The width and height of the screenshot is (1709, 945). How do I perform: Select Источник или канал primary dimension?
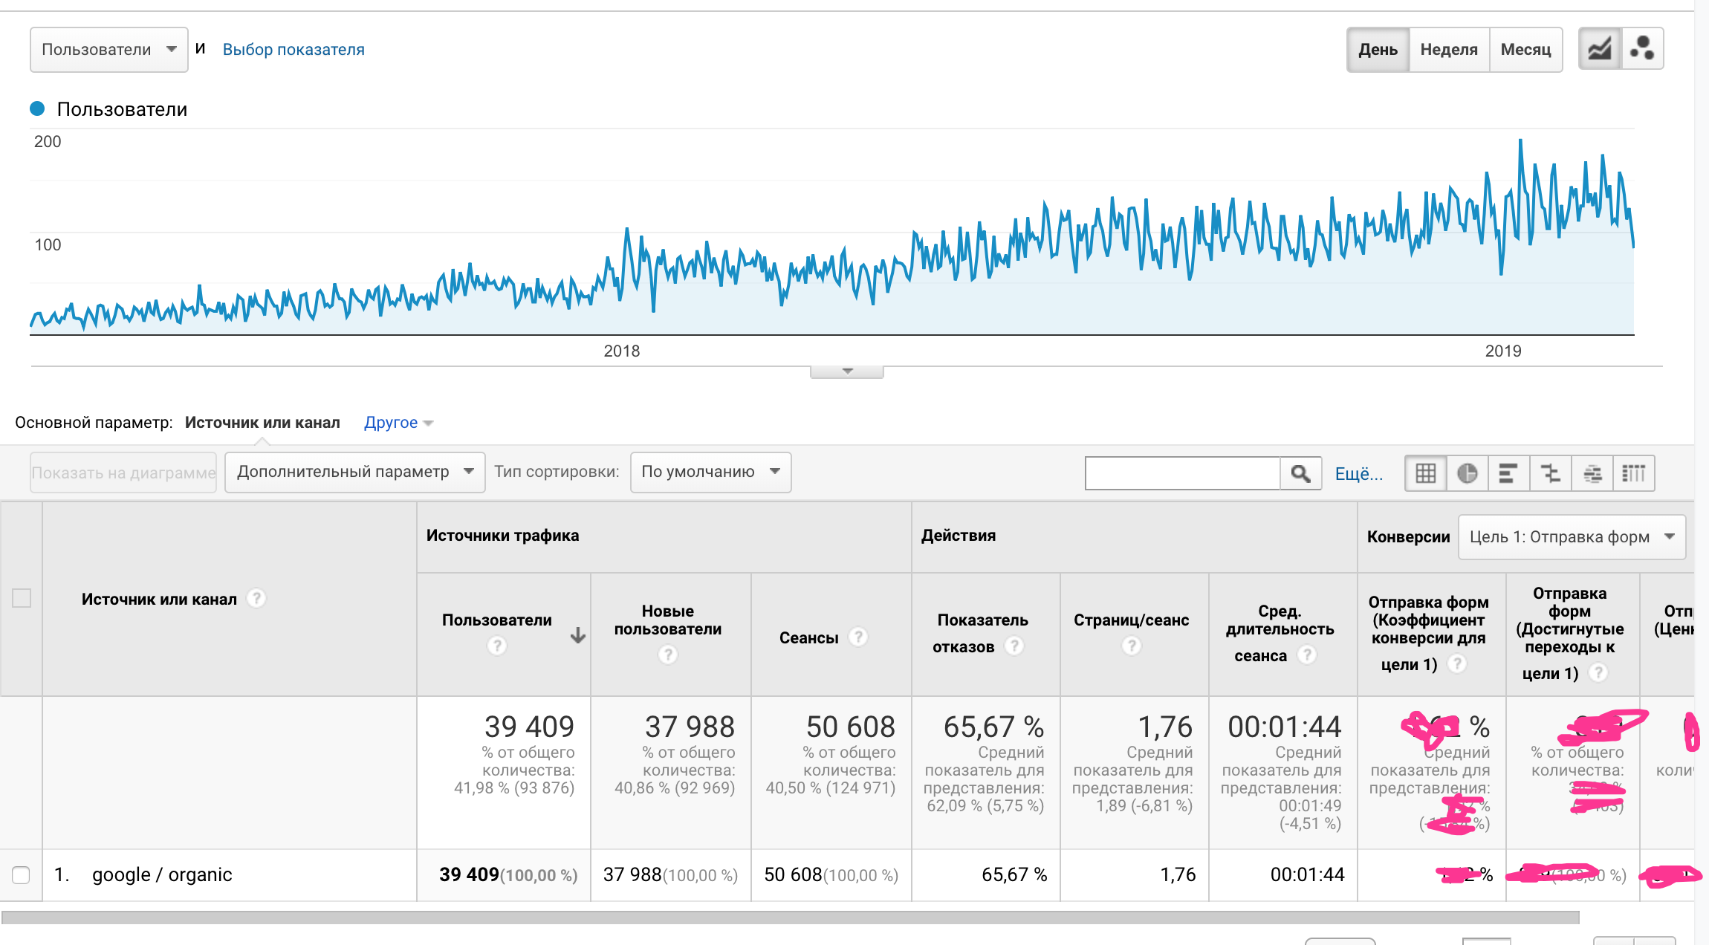coord(262,423)
